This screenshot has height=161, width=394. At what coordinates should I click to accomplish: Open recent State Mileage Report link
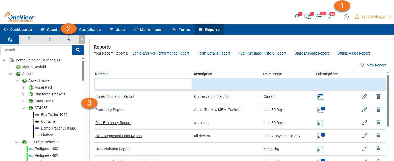(x=312, y=53)
